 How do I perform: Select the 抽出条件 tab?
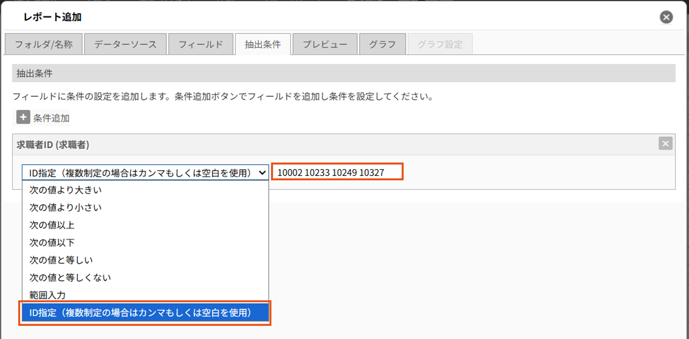263,44
